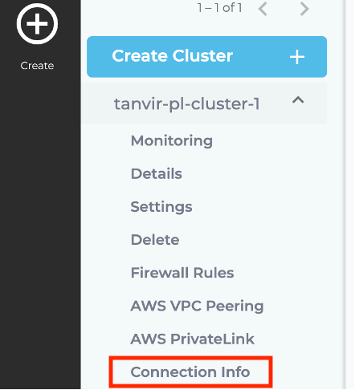This screenshot has height=390, width=355.
Task: Open the Monitoring page
Action: click(172, 141)
